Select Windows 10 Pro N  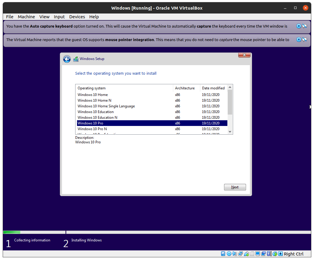152,129
